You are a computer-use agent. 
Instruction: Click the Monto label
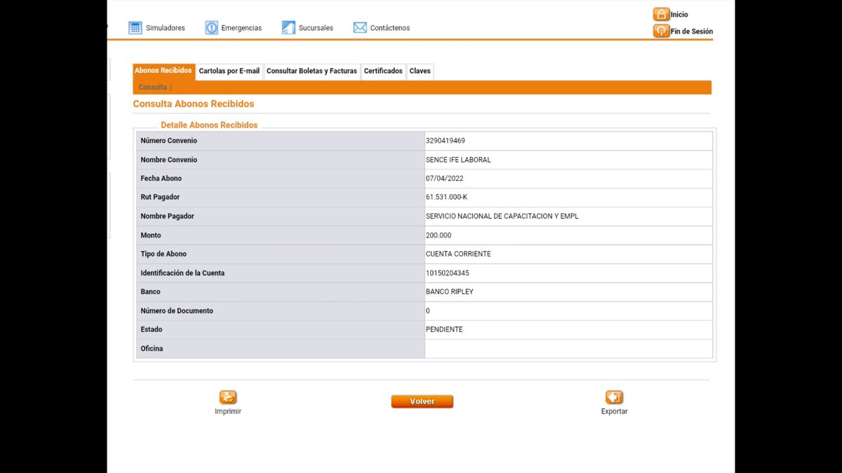[151, 235]
